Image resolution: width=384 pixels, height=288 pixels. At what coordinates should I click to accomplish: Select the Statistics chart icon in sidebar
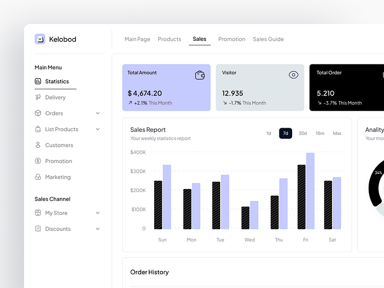38,81
